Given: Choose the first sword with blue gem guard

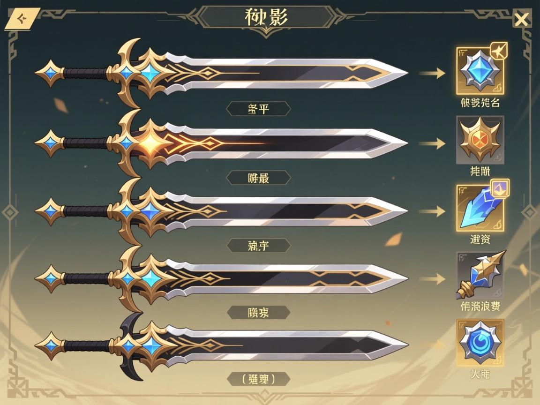Looking at the screenshot, I should [x=221, y=73].
